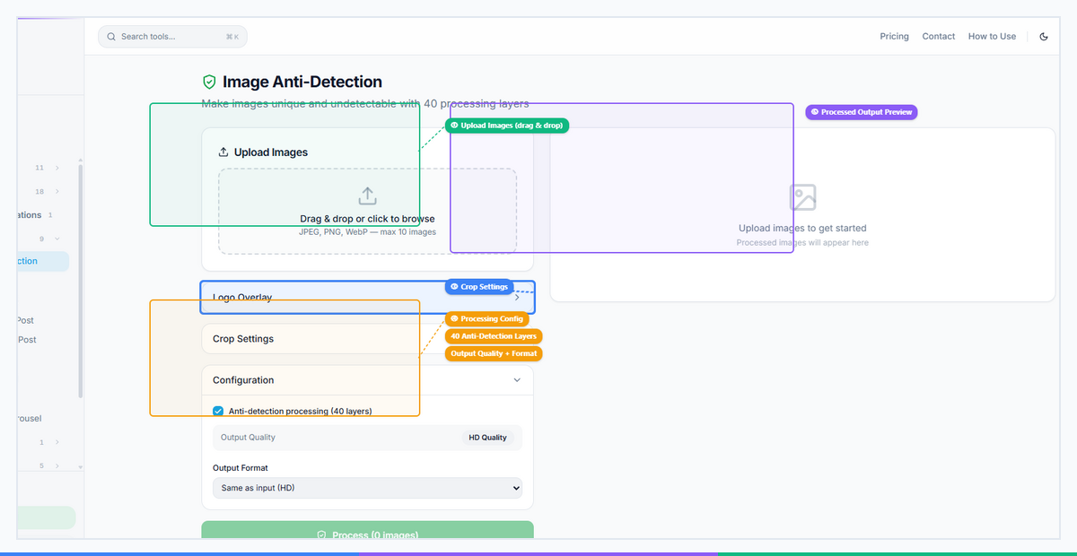This screenshot has width=1077, height=556.
Task: Click the image placeholder icon in preview
Action: click(x=802, y=197)
